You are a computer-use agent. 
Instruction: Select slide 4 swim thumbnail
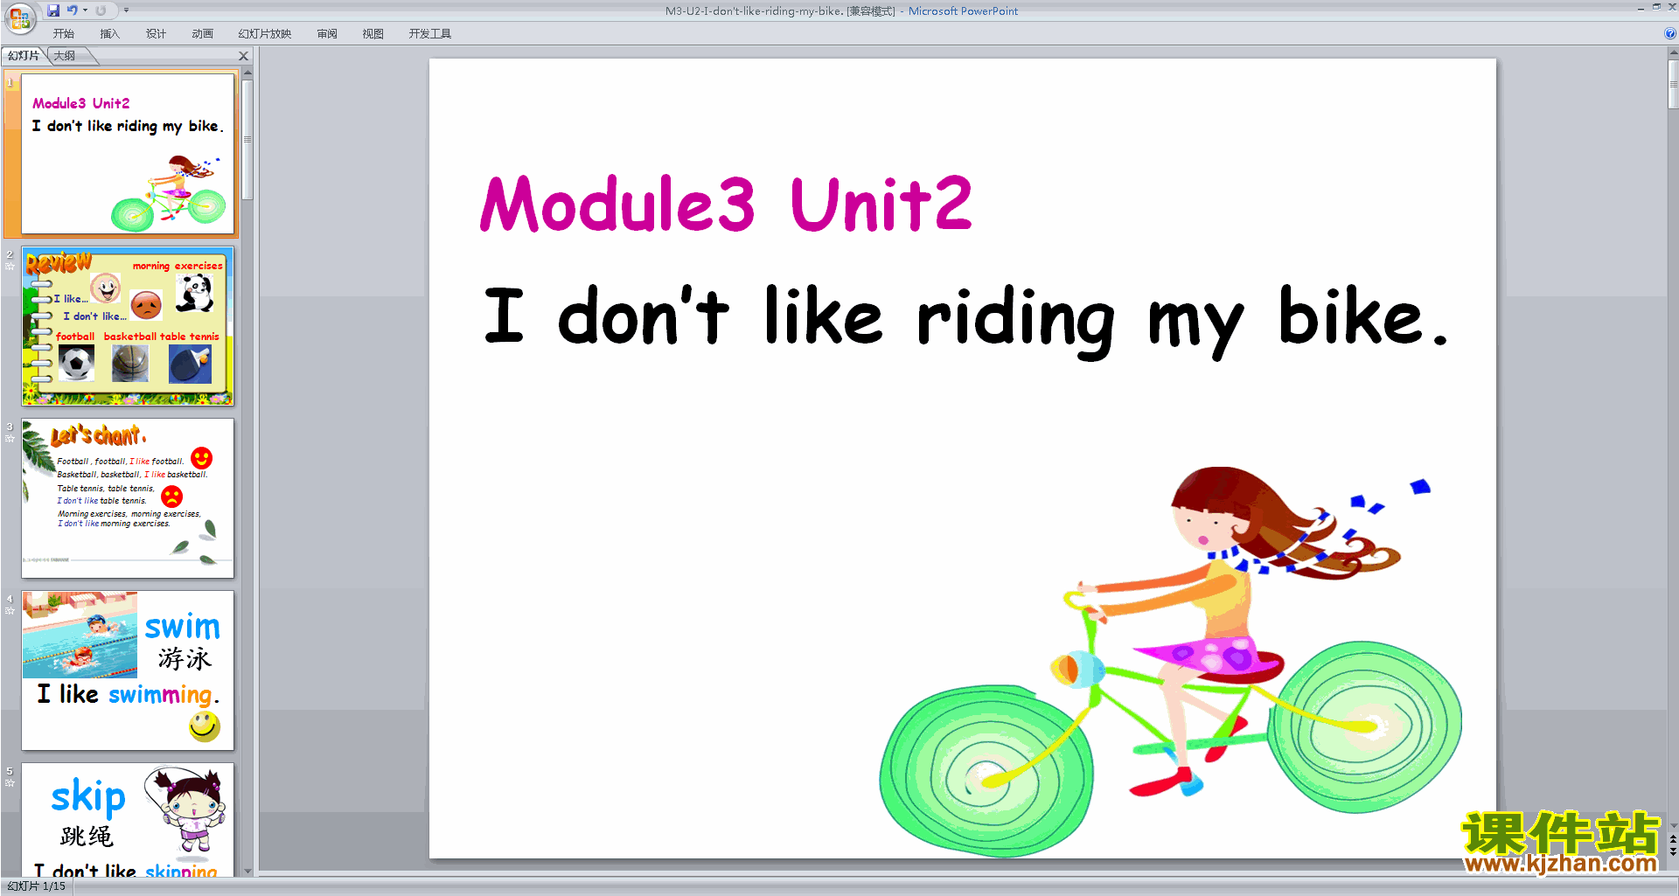point(128,670)
